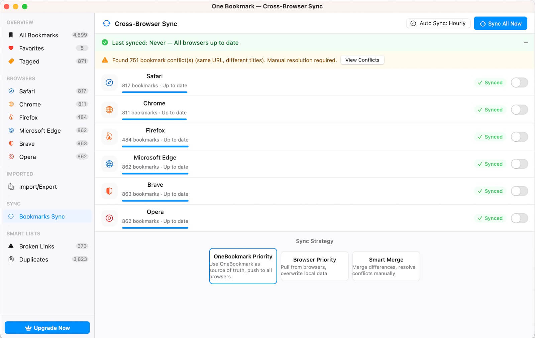Click the '3,823' Duplicates count badge

[80, 259]
